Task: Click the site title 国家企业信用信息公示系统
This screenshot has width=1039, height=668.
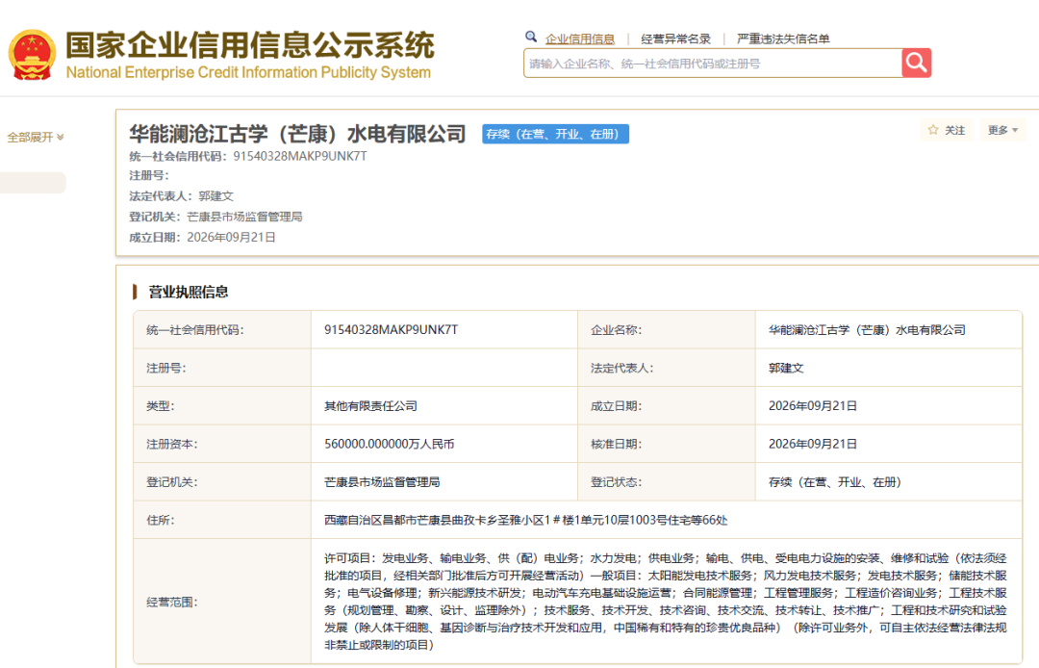Action: click(250, 45)
